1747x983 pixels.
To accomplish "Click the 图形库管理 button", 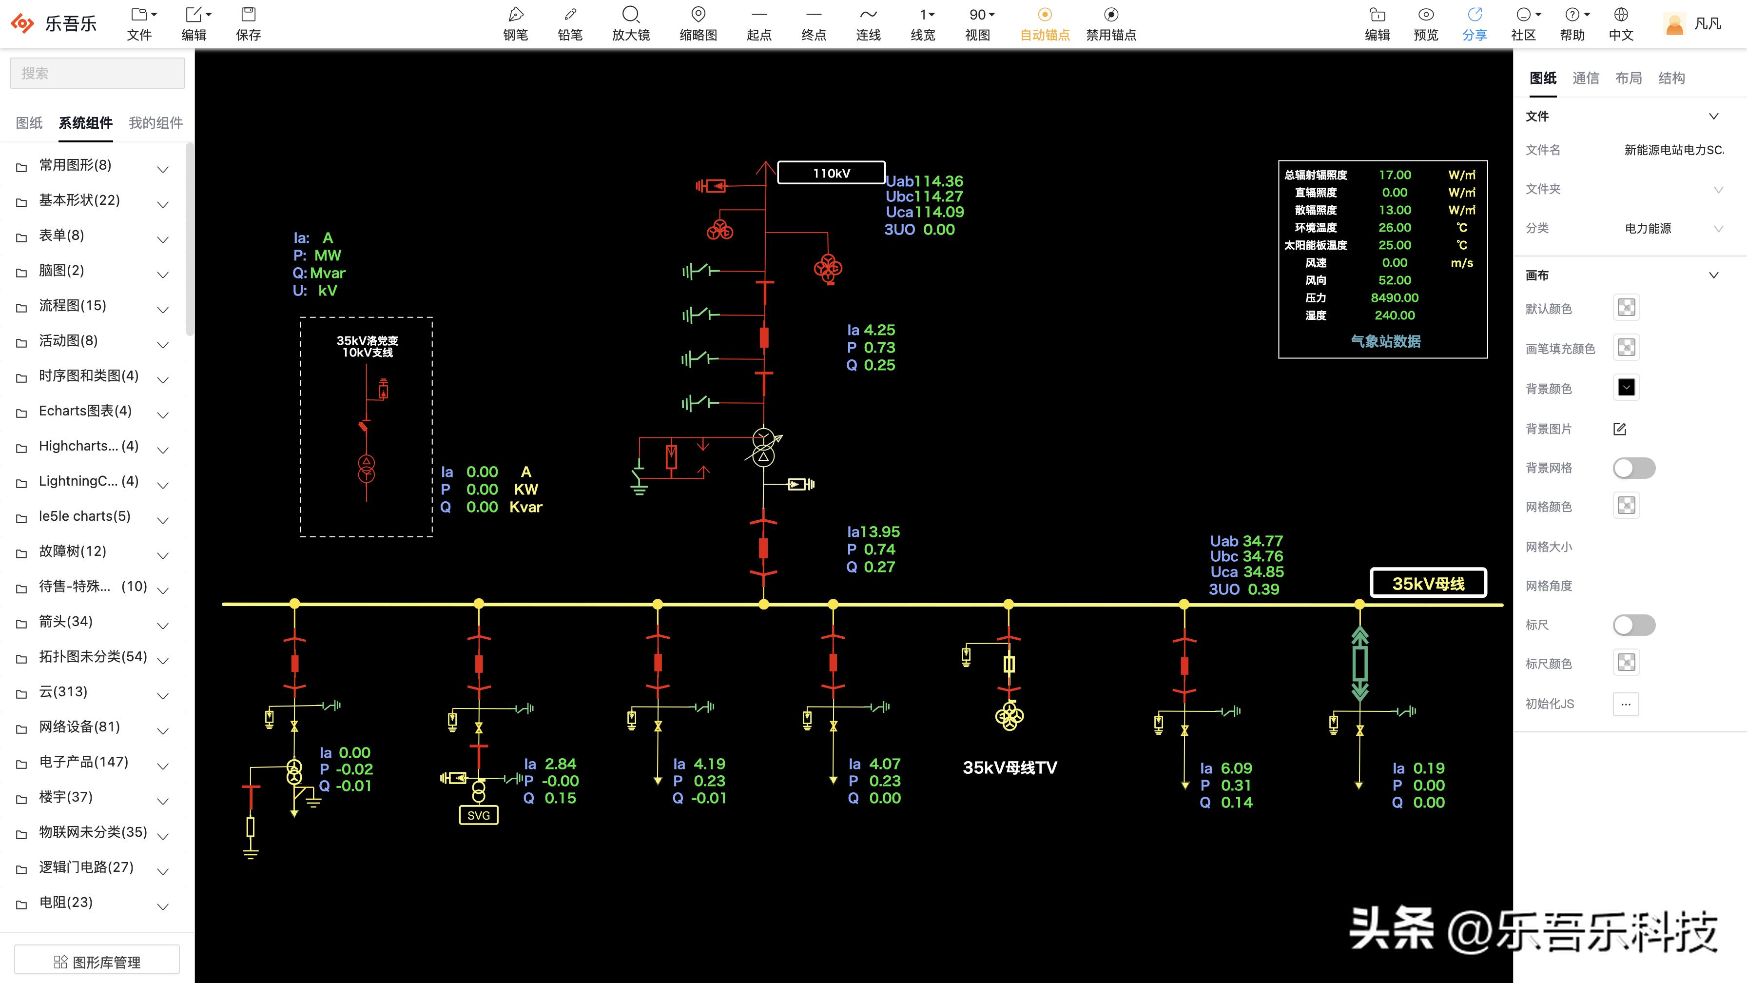I will [x=97, y=961].
